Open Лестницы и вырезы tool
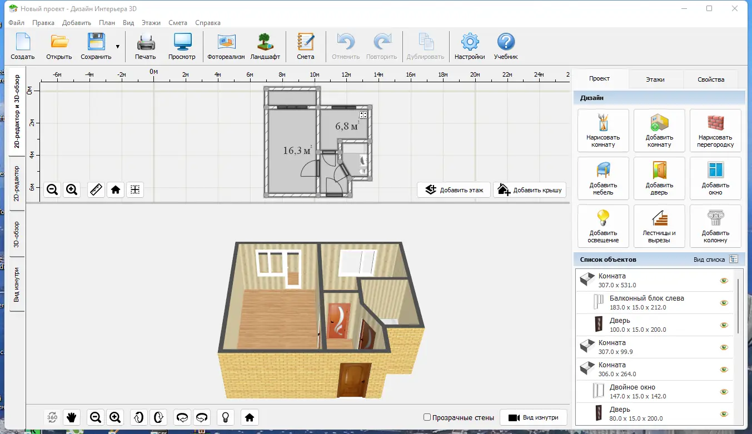The image size is (752, 434). click(659, 226)
